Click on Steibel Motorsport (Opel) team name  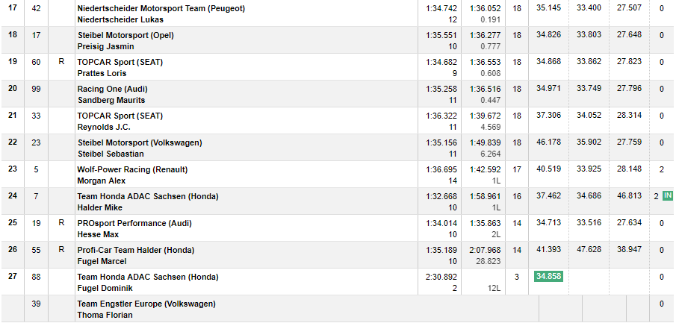click(125, 36)
